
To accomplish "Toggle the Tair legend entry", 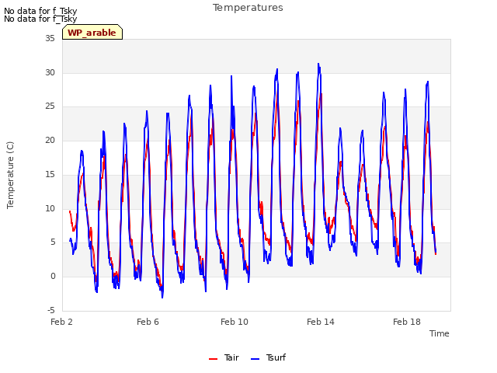I will [x=224, y=357].
